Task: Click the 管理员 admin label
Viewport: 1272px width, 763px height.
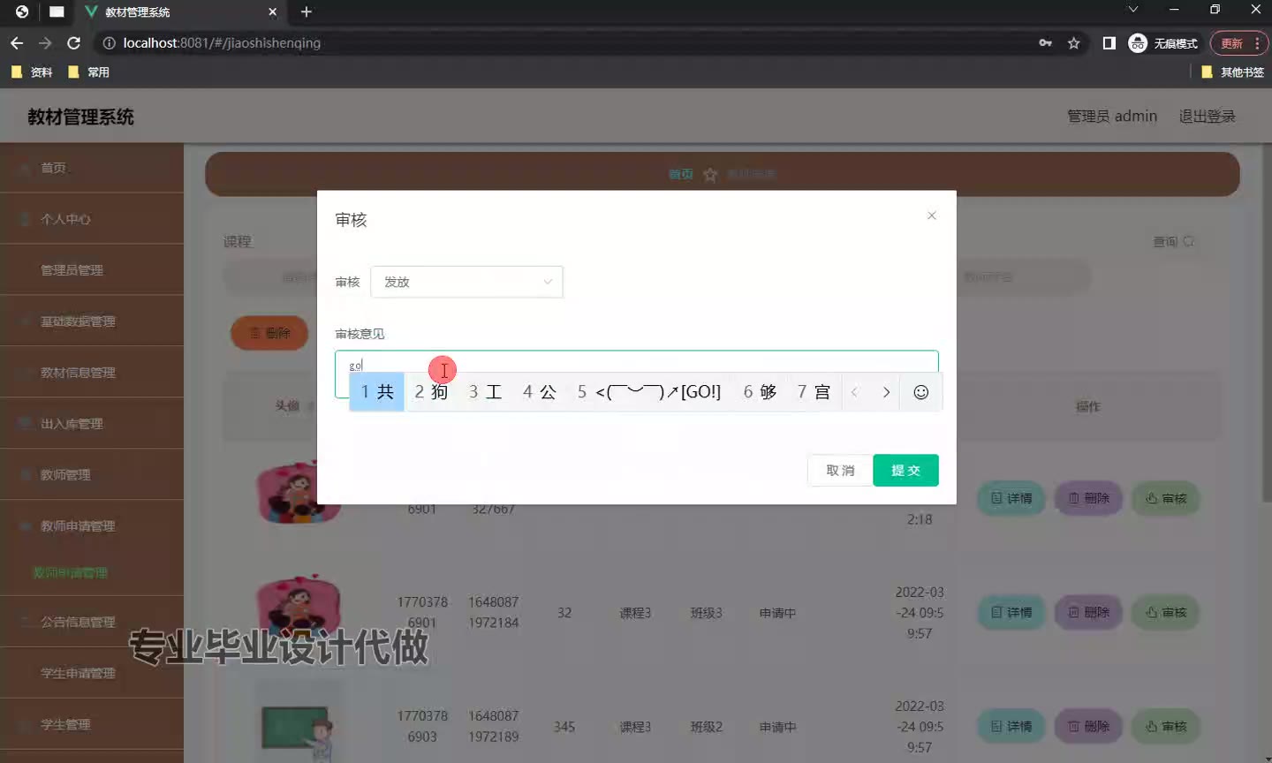Action: pyautogui.click(x=1112, y=117)
